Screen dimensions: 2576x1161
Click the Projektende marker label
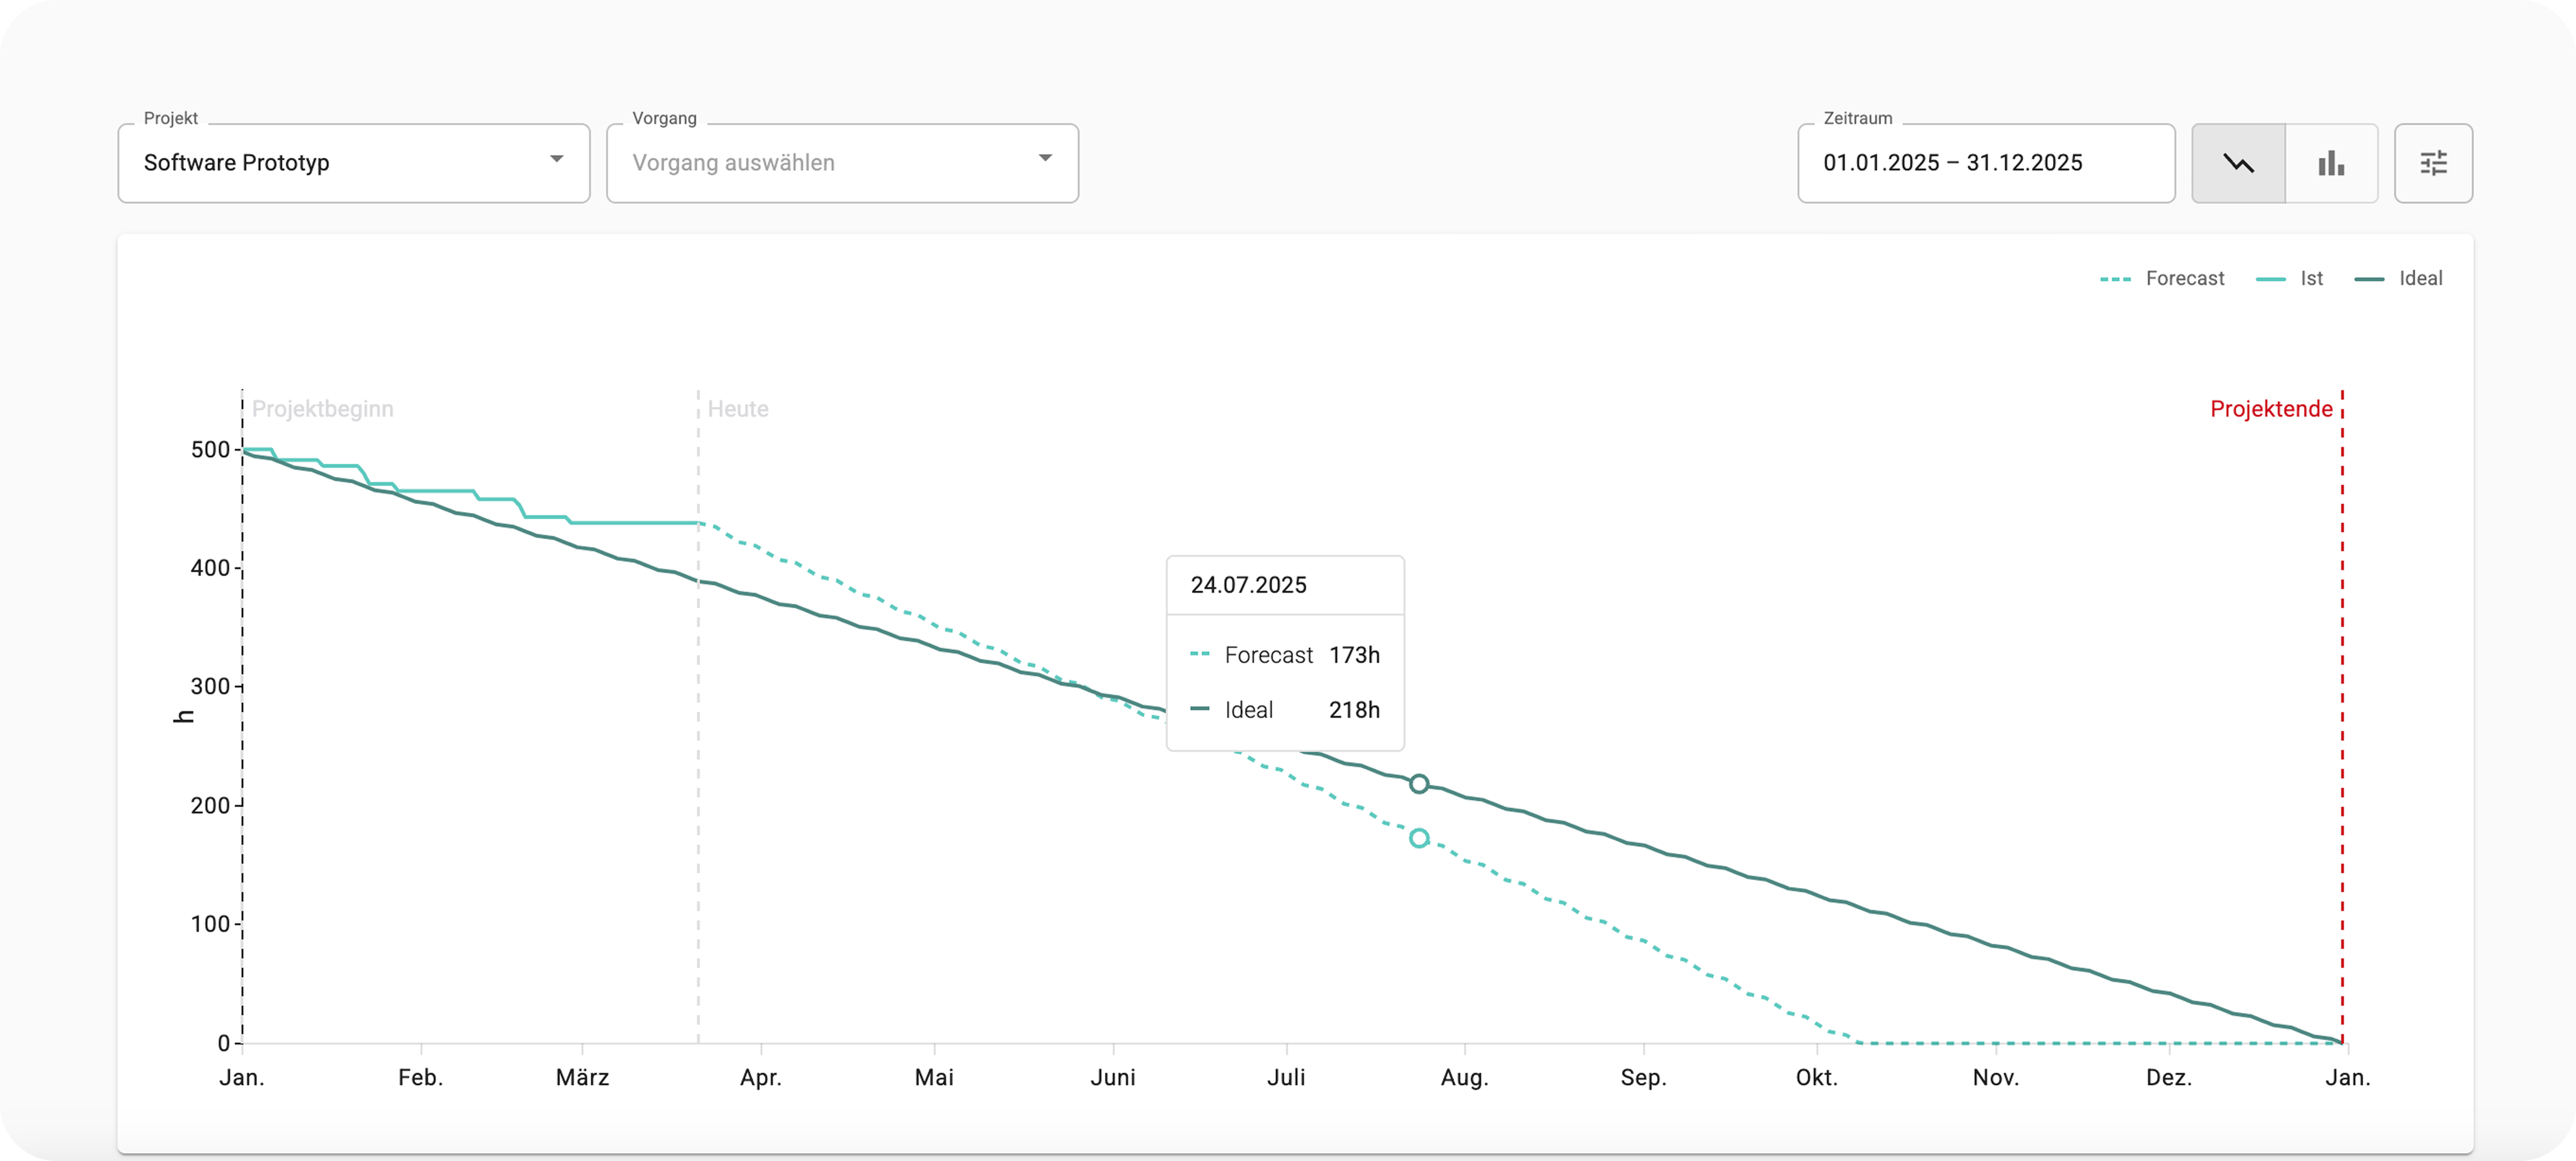[x=2270, y=409]
